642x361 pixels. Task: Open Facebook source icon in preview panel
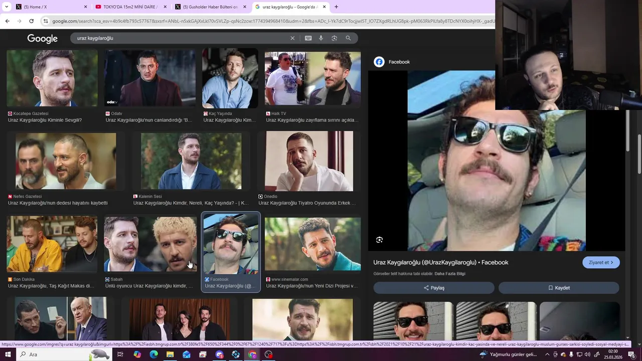click(379, 62)
